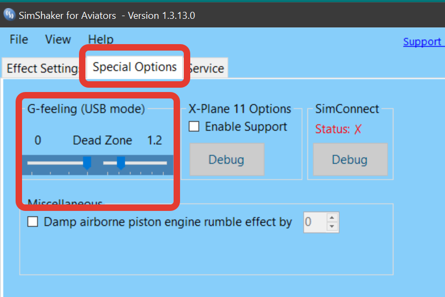Decrease rumble damping value with down arrow
Screen dimensions: 445x297
click(332, 227)
